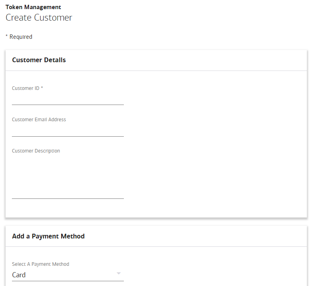
Task: Click the bottom line of Customer Description box
Action: click(67, 198)
